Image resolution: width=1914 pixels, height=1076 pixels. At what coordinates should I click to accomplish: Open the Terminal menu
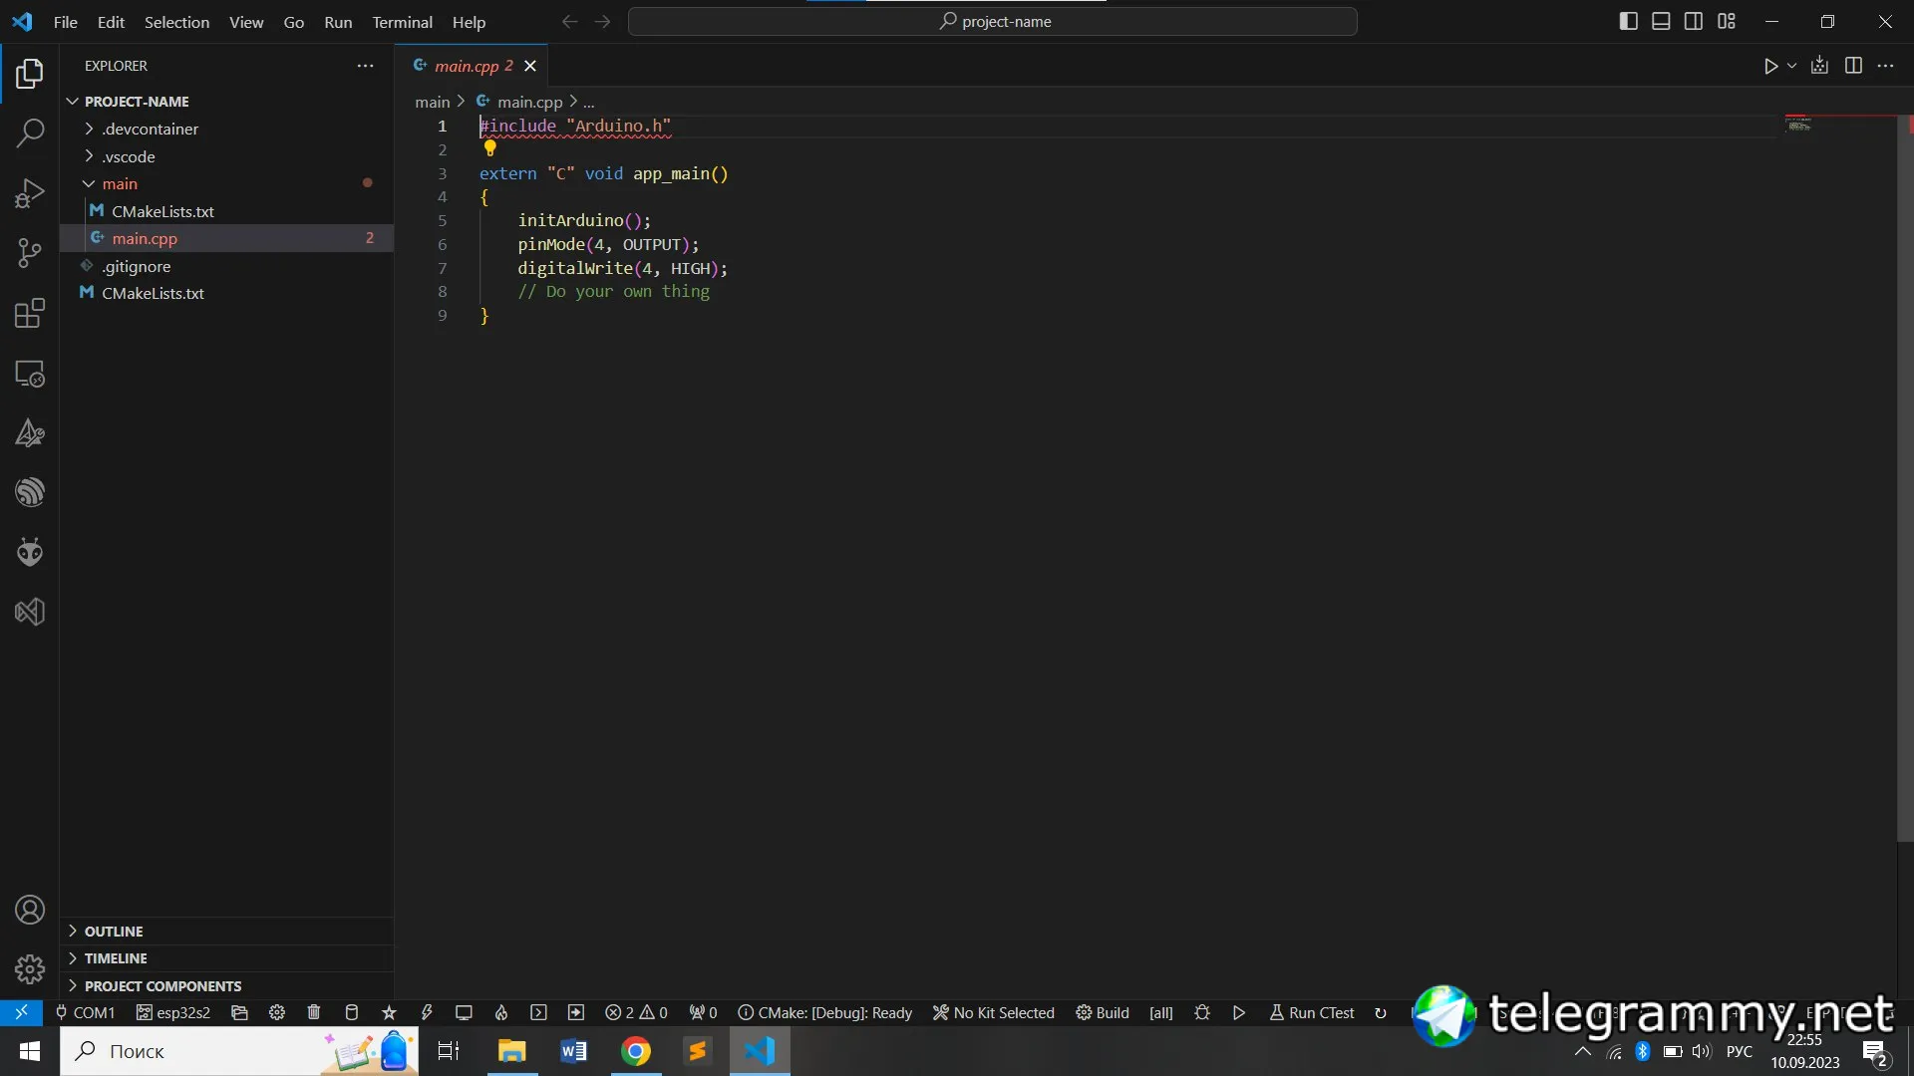(402, 22)
